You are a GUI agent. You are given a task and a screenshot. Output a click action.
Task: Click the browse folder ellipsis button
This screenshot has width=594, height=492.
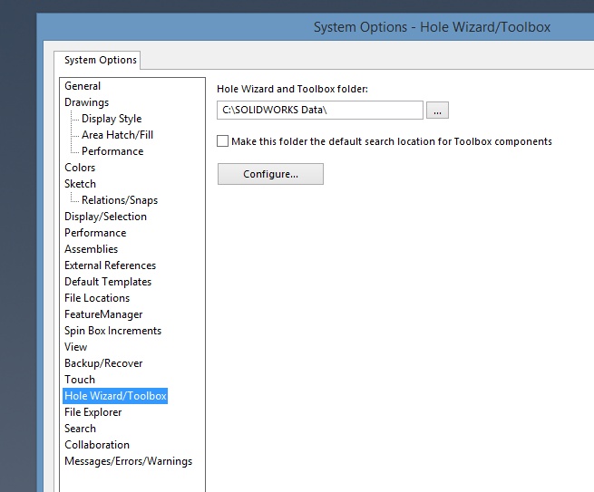tap(437, 111)
